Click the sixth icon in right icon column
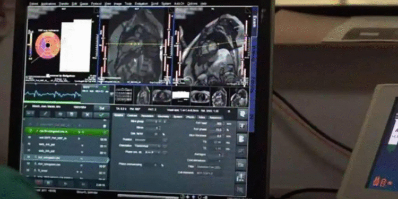The image size is (398, 199). pos(240,177)
